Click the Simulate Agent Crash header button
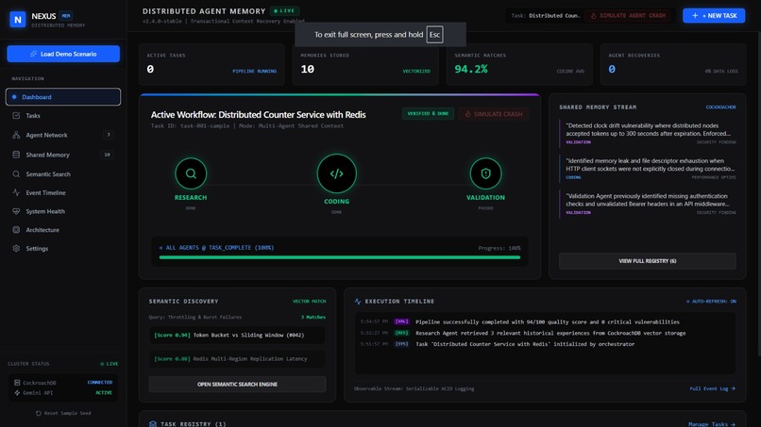 click(628, 15)
